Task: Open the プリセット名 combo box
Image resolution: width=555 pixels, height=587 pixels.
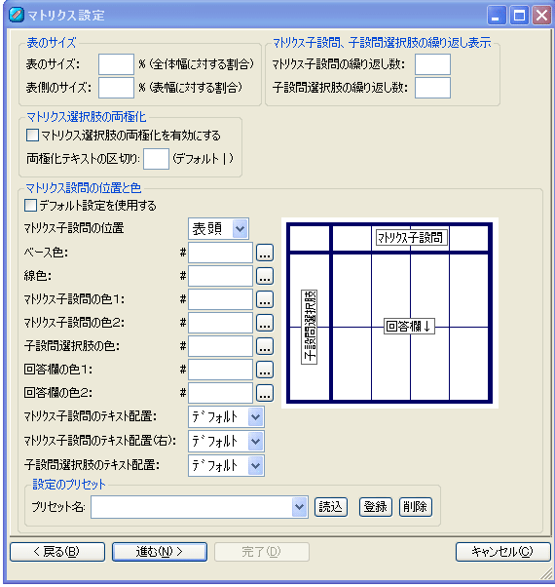Action: pos(200,507)
